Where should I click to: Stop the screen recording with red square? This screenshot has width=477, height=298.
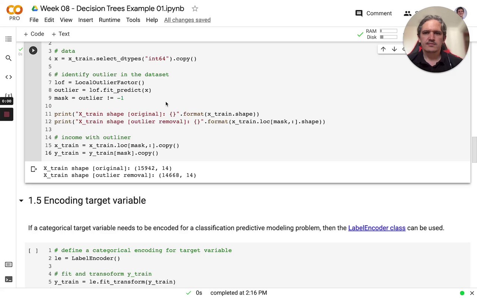(x=7, y=114)
